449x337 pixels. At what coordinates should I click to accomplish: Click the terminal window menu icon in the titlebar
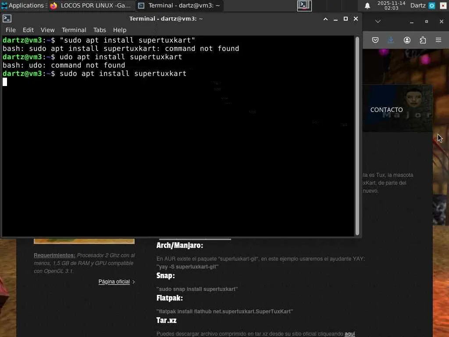[x=7, y=18]
